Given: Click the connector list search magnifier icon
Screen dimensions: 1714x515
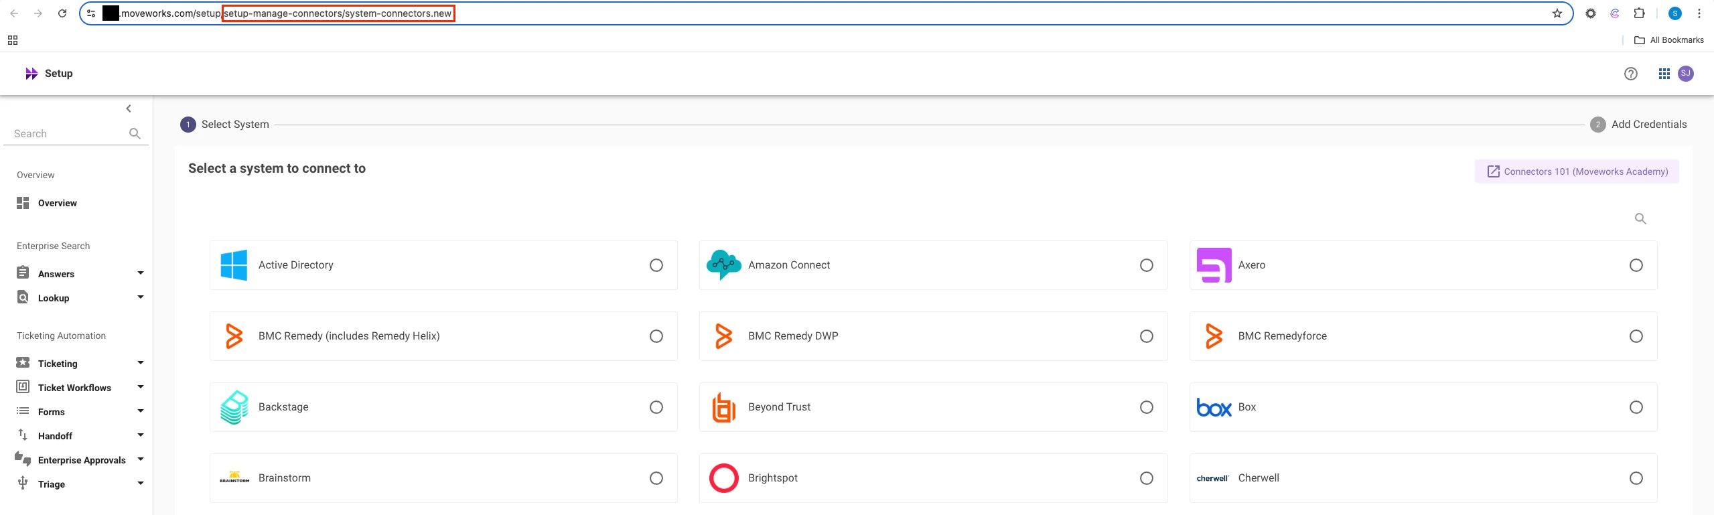Looking at the screenshot, I should coord(1640,219).
